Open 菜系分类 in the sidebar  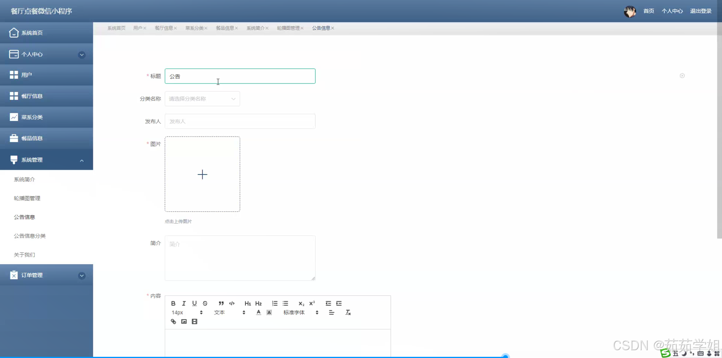47,117
